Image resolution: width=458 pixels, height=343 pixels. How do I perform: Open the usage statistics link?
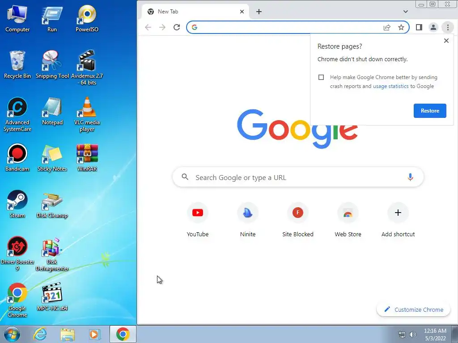tap(390, 86)
